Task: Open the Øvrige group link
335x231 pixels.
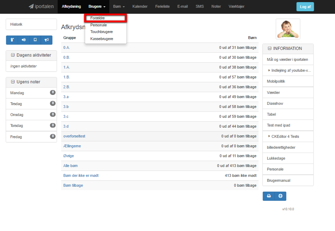Action: pos(68,156)
